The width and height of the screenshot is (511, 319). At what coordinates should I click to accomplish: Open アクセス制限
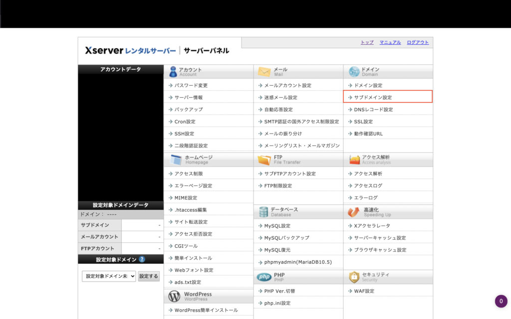188,173
